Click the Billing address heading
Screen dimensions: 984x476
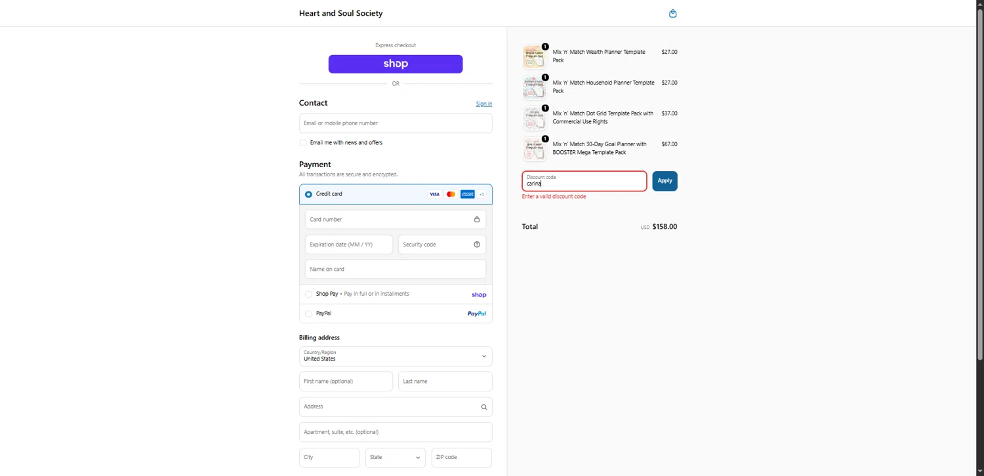(x=319, y=338)
